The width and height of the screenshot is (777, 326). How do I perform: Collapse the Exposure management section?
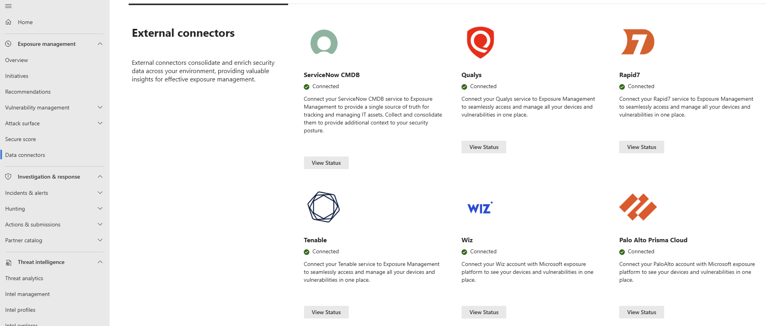100,44
